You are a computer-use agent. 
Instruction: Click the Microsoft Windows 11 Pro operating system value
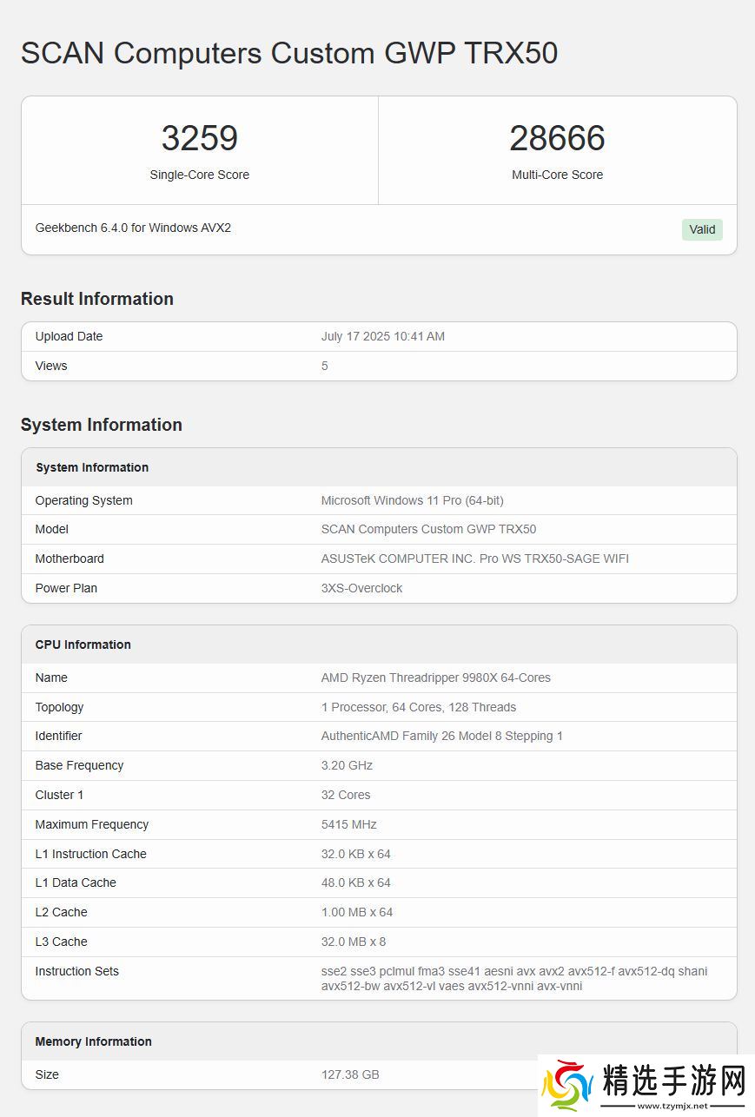(412, 500)
